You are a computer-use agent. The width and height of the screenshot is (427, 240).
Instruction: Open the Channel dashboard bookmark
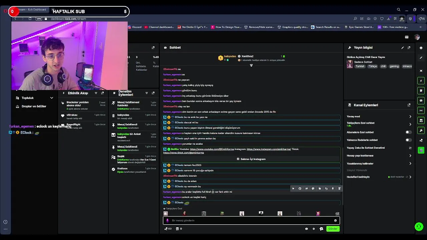[x=159, y=27]
